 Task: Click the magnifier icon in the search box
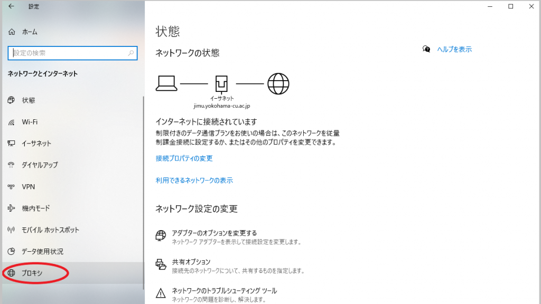[131, 53]
